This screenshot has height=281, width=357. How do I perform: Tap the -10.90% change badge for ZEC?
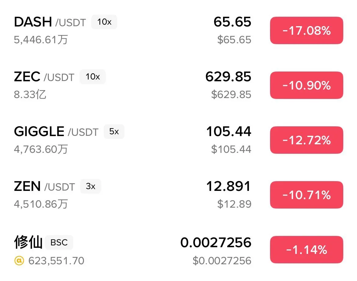point(306,85)
